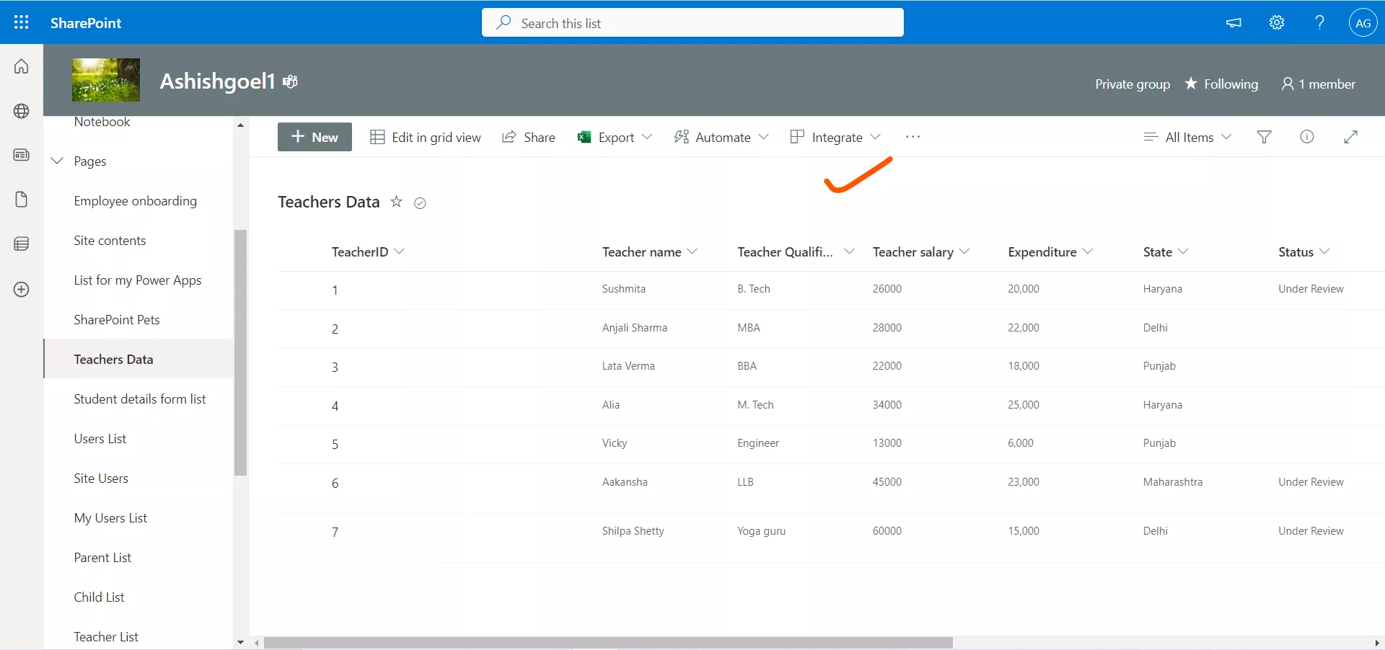The width and height of the screenshot is (1385, 650).
Task: Mark Teachers Data as favorite via the star
Action: click(x=396, y=202)
